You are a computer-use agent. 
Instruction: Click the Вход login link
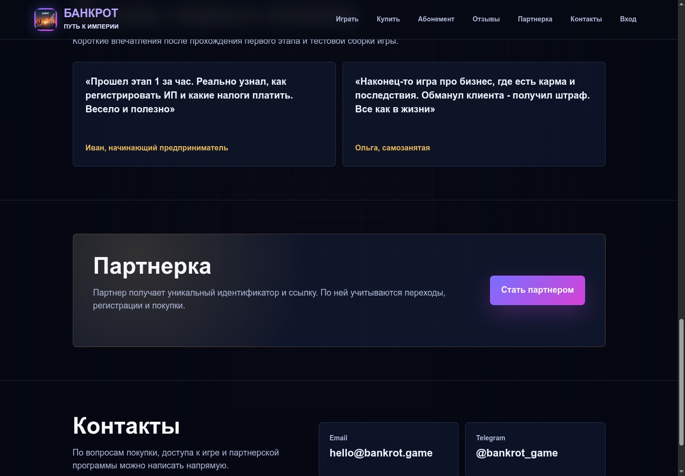[628, 19]
